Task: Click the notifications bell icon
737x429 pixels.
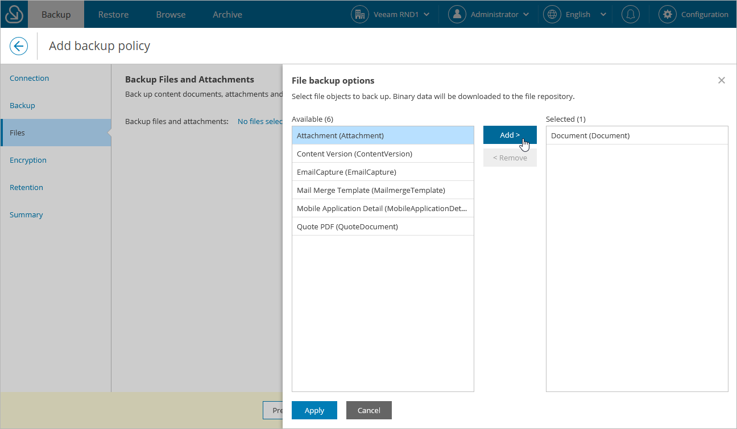Action: (x=630, y=14)
